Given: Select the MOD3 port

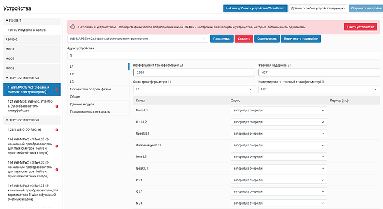Looking at the screenshot, I should pyautogui.click(x=32, y=68).
